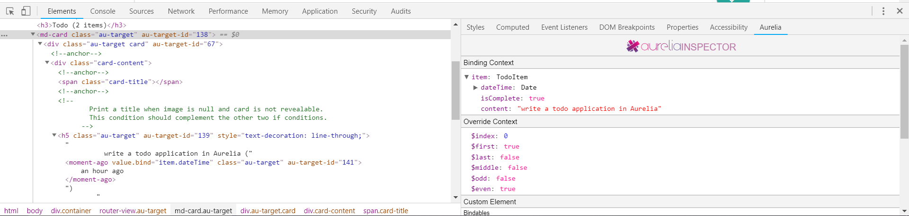Screen dimensions: 909x216
Task: Click the up arrow of the Elements scrollbar
Action: [455, 24]
